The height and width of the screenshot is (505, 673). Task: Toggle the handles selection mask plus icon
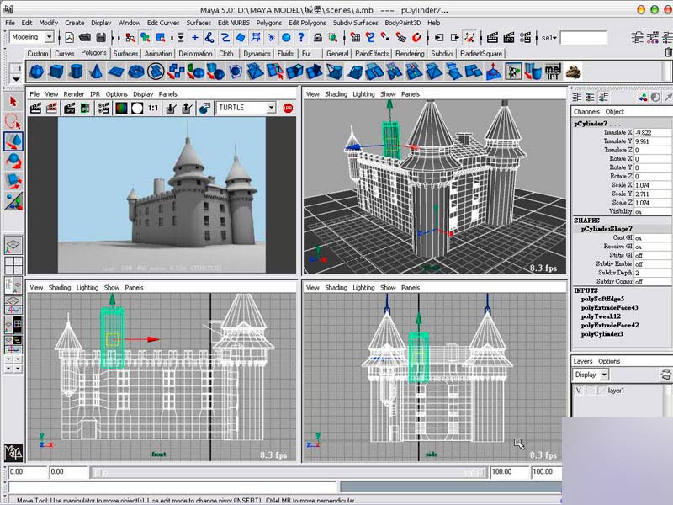coord(195,38)
